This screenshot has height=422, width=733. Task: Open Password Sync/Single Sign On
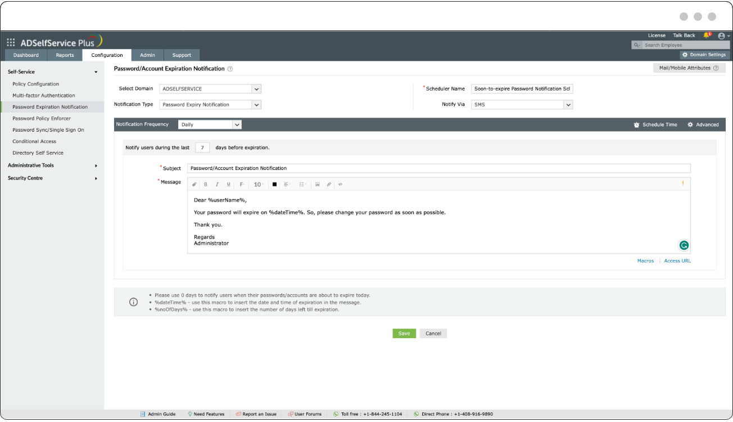48,130
